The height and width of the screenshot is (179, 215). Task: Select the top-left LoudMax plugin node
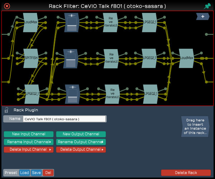click(x=30, y=23)
